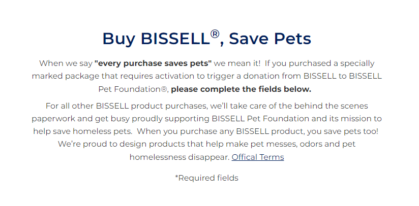Click the bold "every purchase saves pets" phrase
This screenshot has width=419, height=206.
[153, 63]
